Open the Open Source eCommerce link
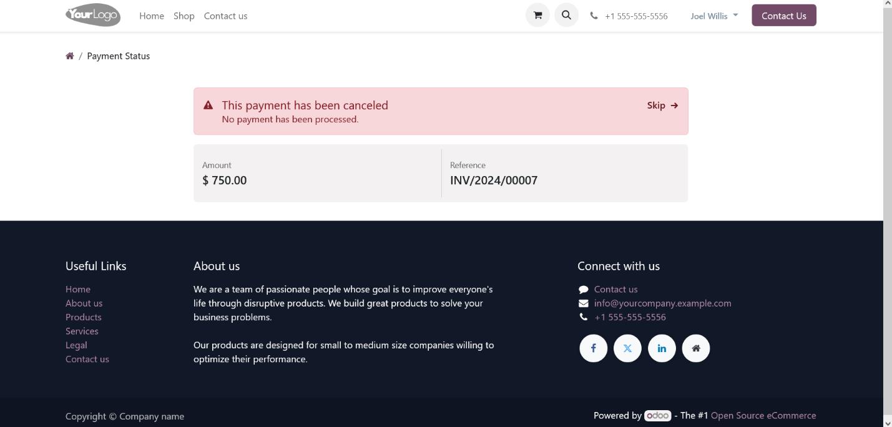 [763, 416]
